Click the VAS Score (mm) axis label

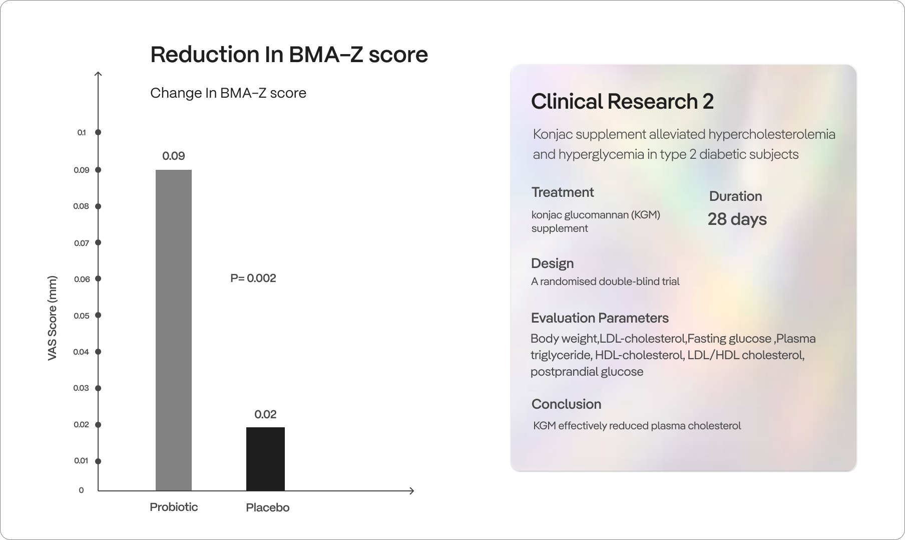pos(52,318)
